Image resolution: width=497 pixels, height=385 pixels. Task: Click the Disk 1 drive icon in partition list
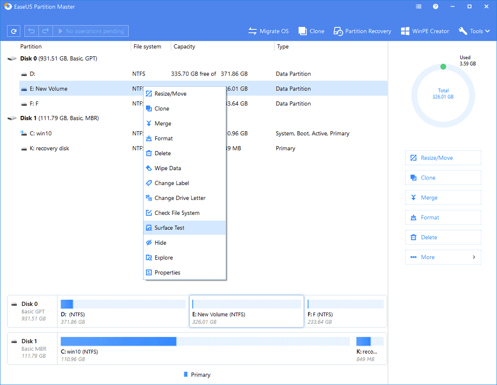click(12, 118)
